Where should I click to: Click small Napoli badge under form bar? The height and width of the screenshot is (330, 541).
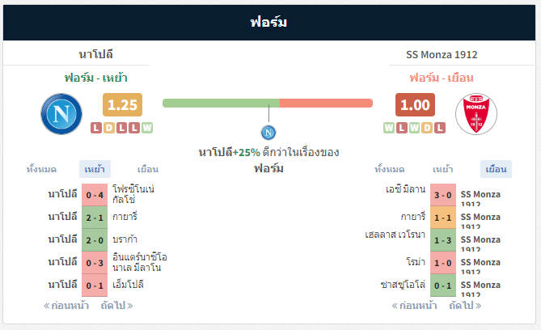tap(268, 132)
